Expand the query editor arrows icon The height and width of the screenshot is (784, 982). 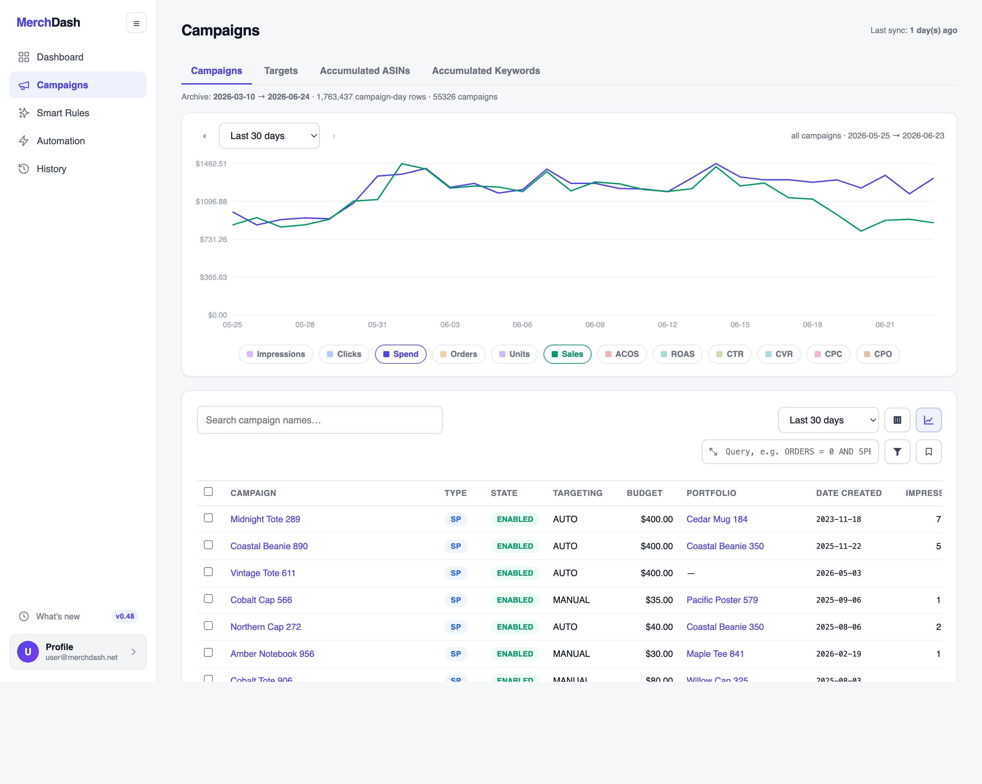(x=713, y=452)
